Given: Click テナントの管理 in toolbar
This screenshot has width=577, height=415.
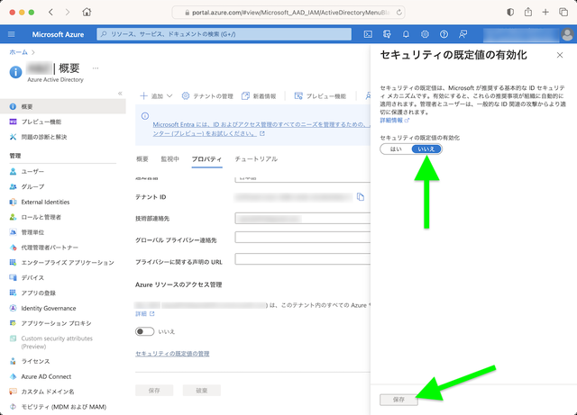Looking at the screenshot, I should [207, 96].
